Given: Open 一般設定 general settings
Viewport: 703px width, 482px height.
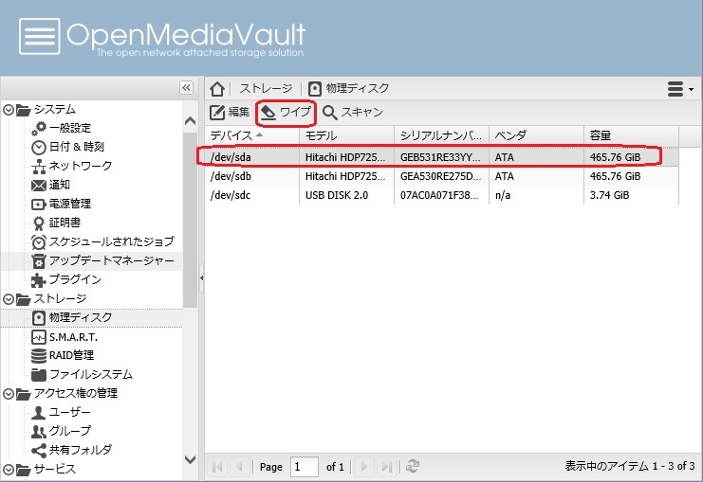Looking at the screenshot, I should pos(61,128).
